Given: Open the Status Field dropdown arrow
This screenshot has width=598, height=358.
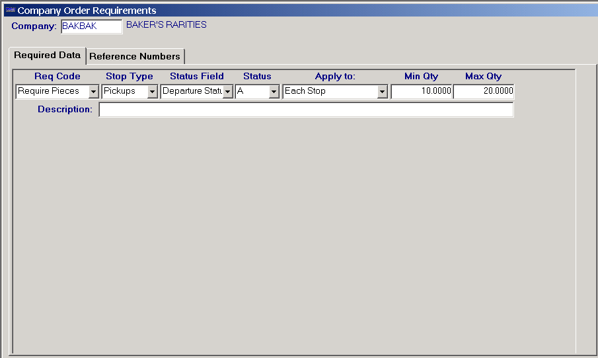Looking at the screenshot, I should point(227,92).
